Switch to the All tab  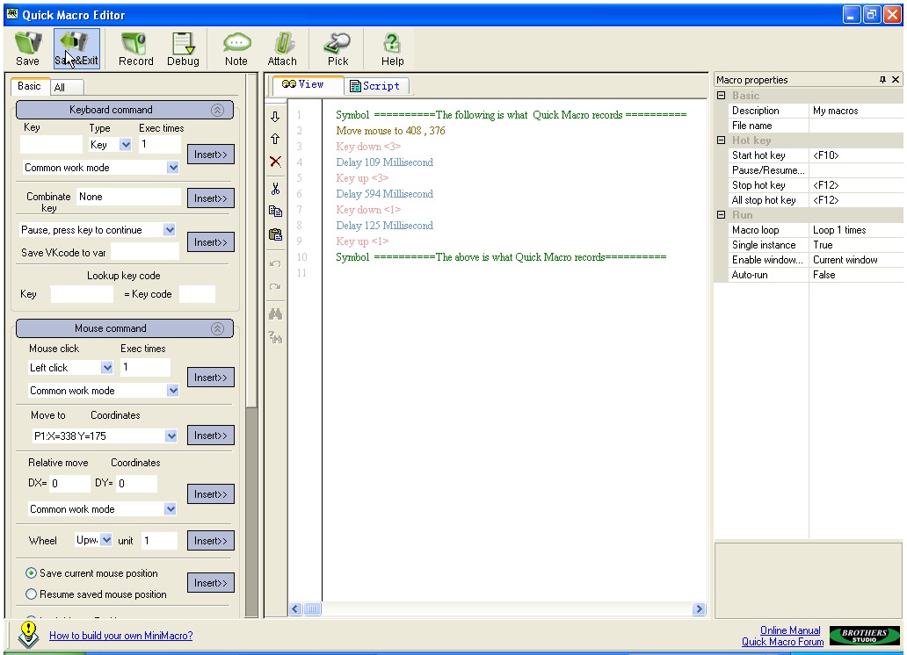point(66,87)
